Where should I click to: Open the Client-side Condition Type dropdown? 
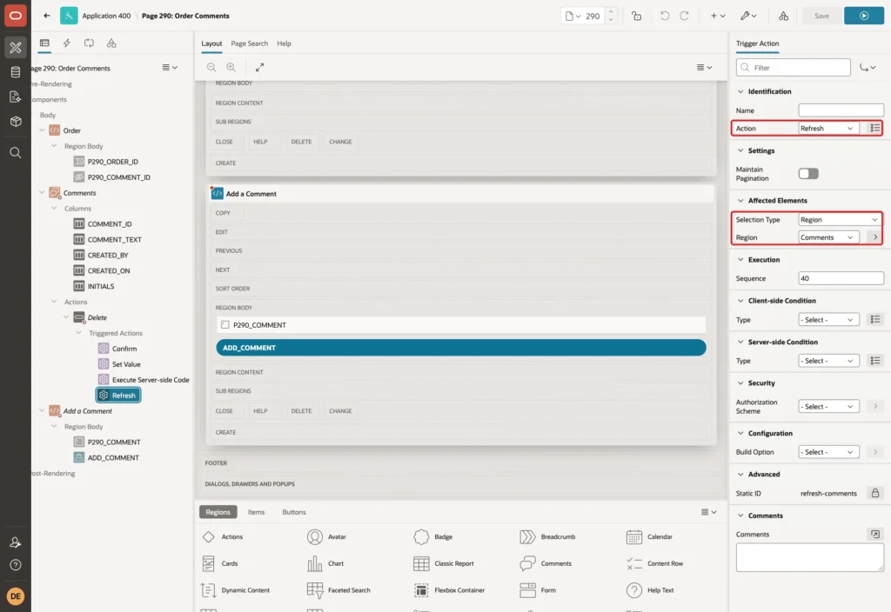[x=828, y=320]
